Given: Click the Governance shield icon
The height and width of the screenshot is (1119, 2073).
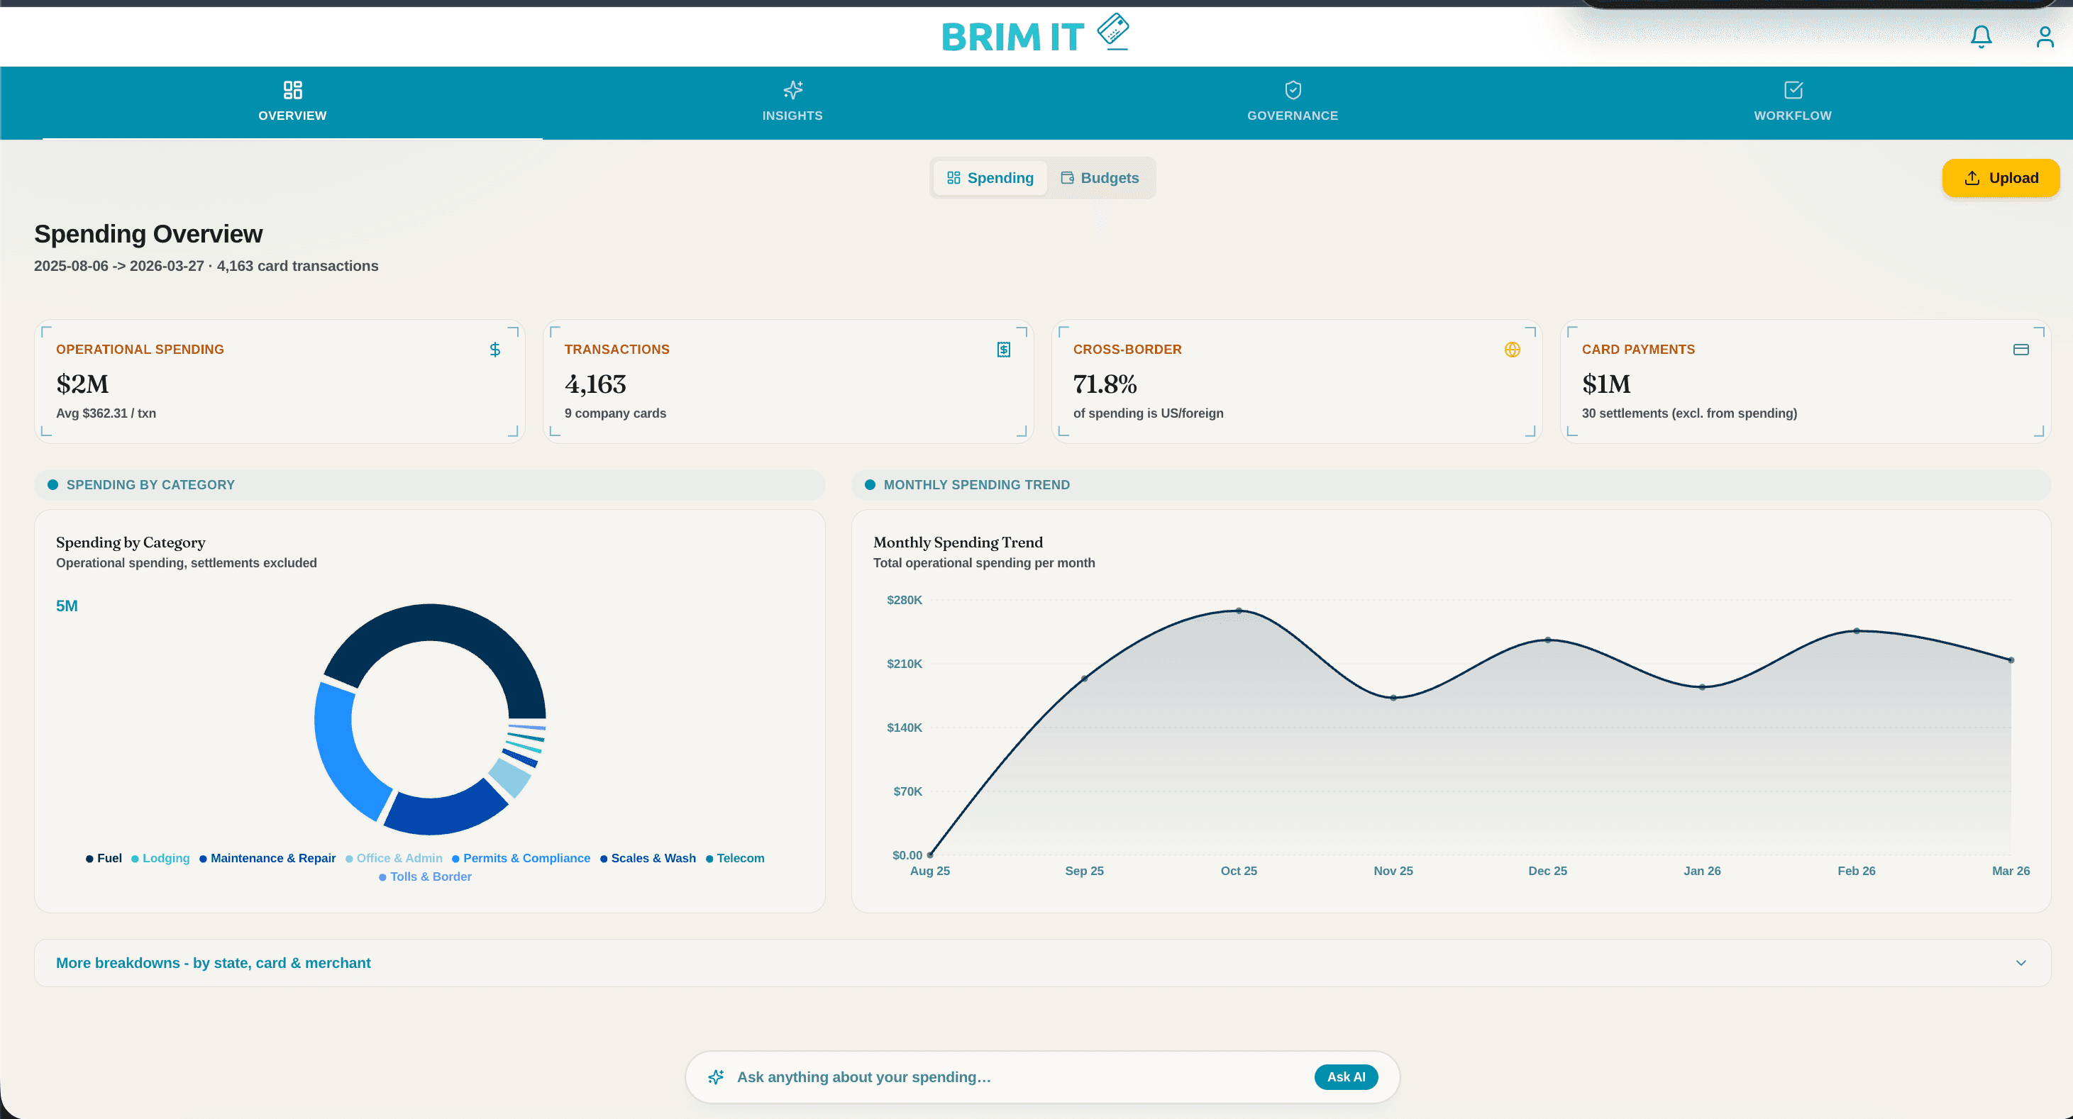Looking at the screenshot, I should 1293,89.
